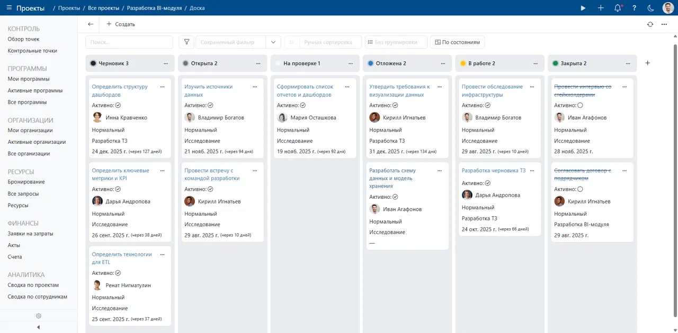Click the 'Создать' button

tap(121, 24)
